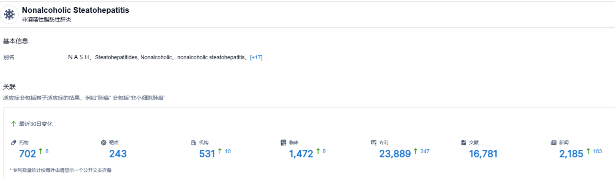Open the 531 organizations count

(207, 154)
